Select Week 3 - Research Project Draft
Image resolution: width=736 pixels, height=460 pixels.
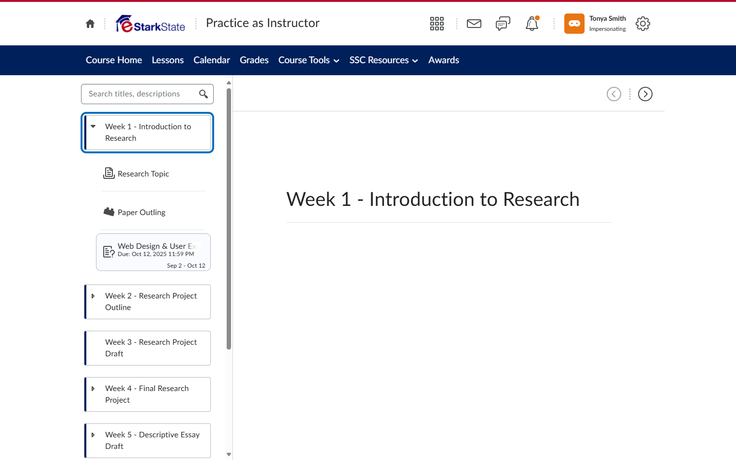tap(148, 348)
